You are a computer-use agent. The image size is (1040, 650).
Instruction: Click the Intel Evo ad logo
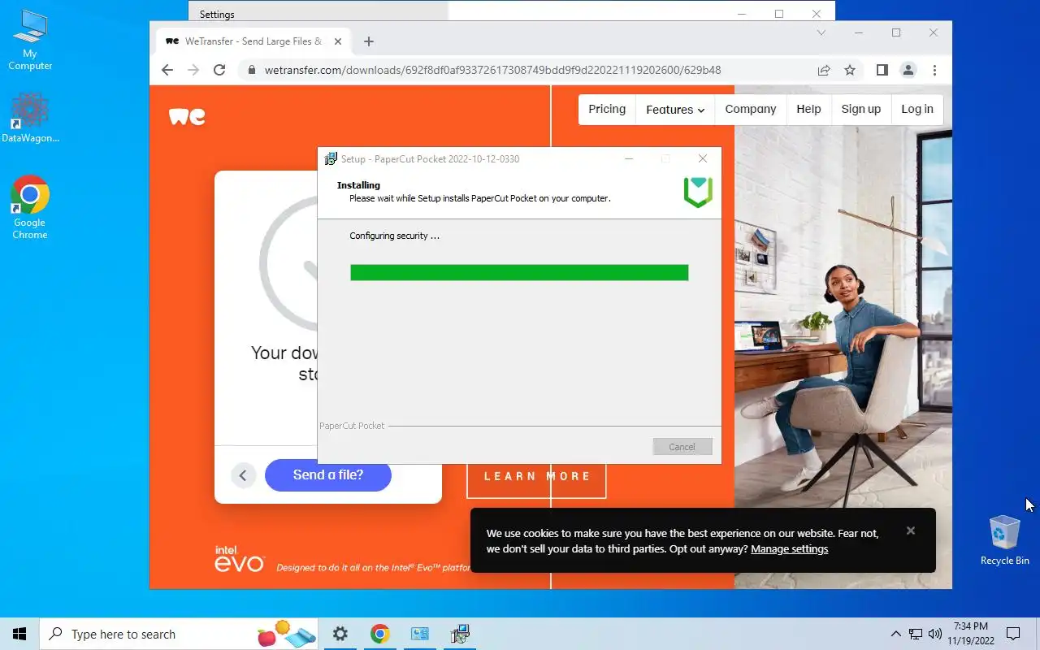click(x=239, y=558)
